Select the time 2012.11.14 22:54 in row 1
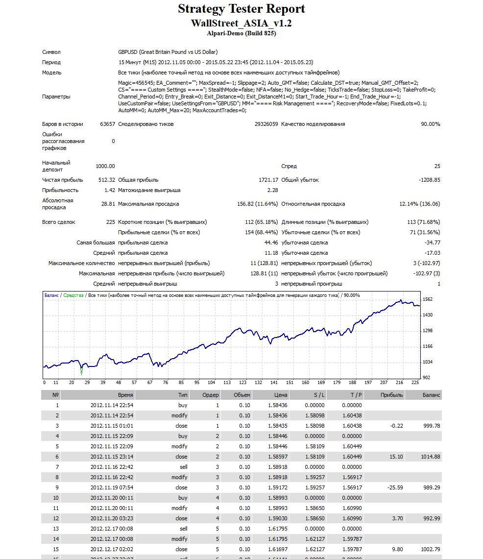 pyautogui.click(x=112, y=405)
